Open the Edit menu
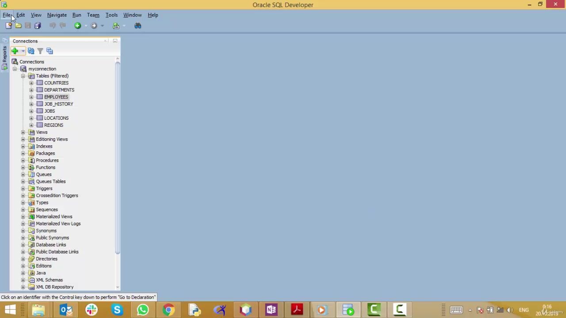The image size is (566, 318). tap(20, 15)
